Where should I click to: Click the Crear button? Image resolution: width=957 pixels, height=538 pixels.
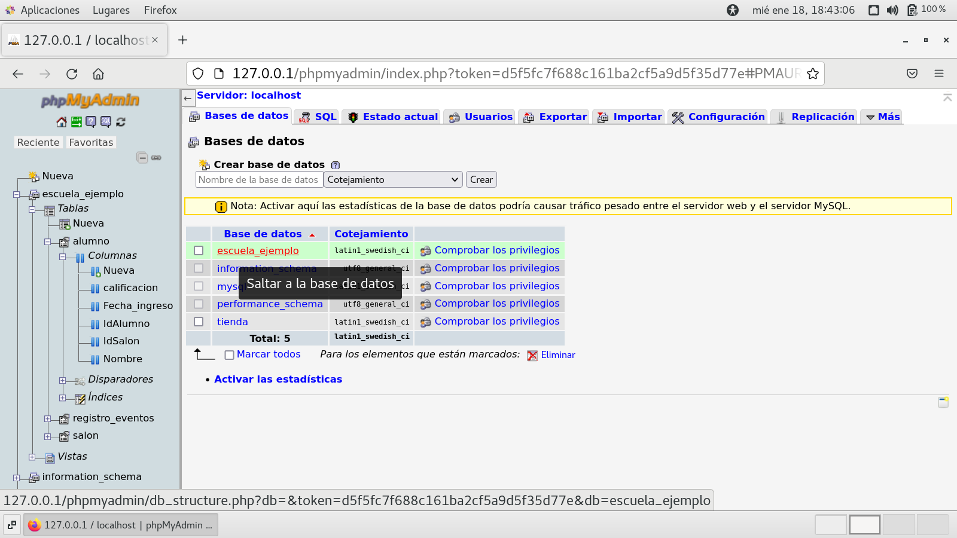pyautogui.click(x=481, y=180)
